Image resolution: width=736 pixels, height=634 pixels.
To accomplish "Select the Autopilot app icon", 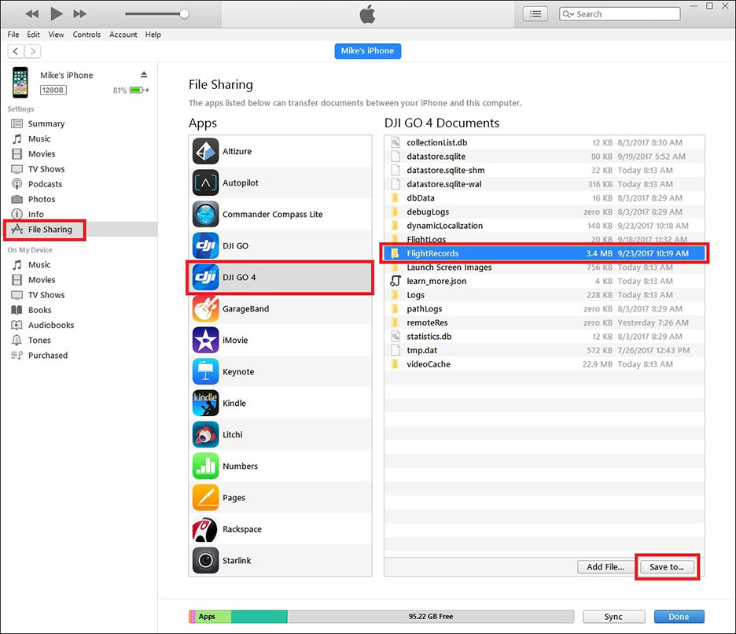I will [205, 182].
